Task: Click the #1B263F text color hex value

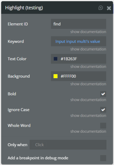Action: point(69,59)
